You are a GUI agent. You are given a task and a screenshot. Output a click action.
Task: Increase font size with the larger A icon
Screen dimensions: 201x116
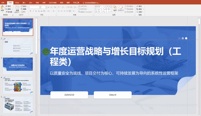coord(48,7)
